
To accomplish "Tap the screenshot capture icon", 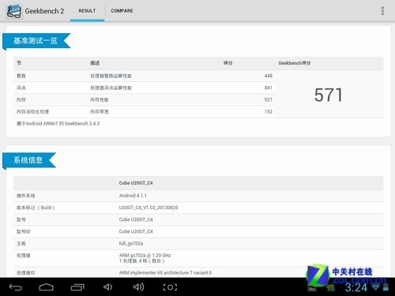I will [x=170, y=287].
